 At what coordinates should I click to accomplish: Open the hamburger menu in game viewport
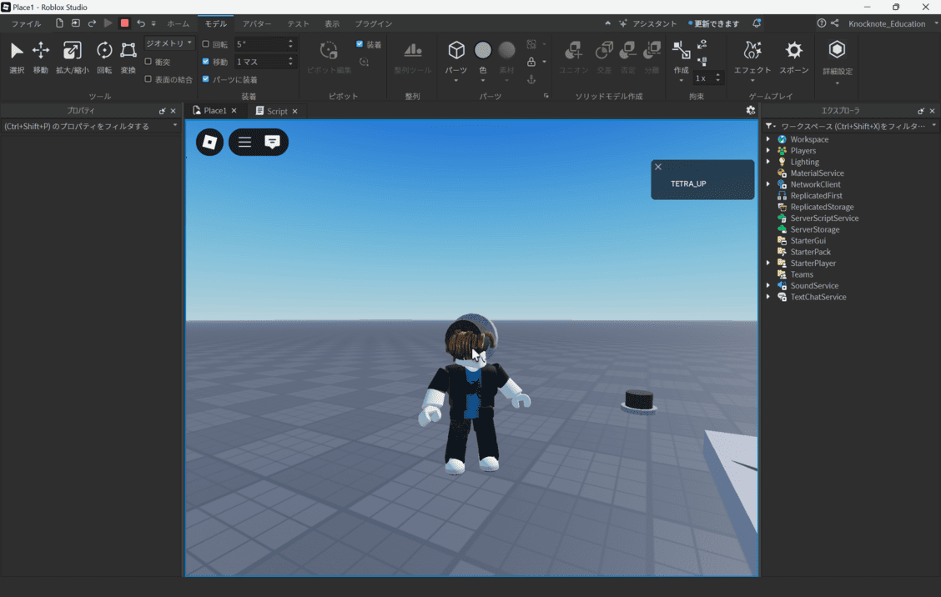pyautogui.click(x=245, y=143)
